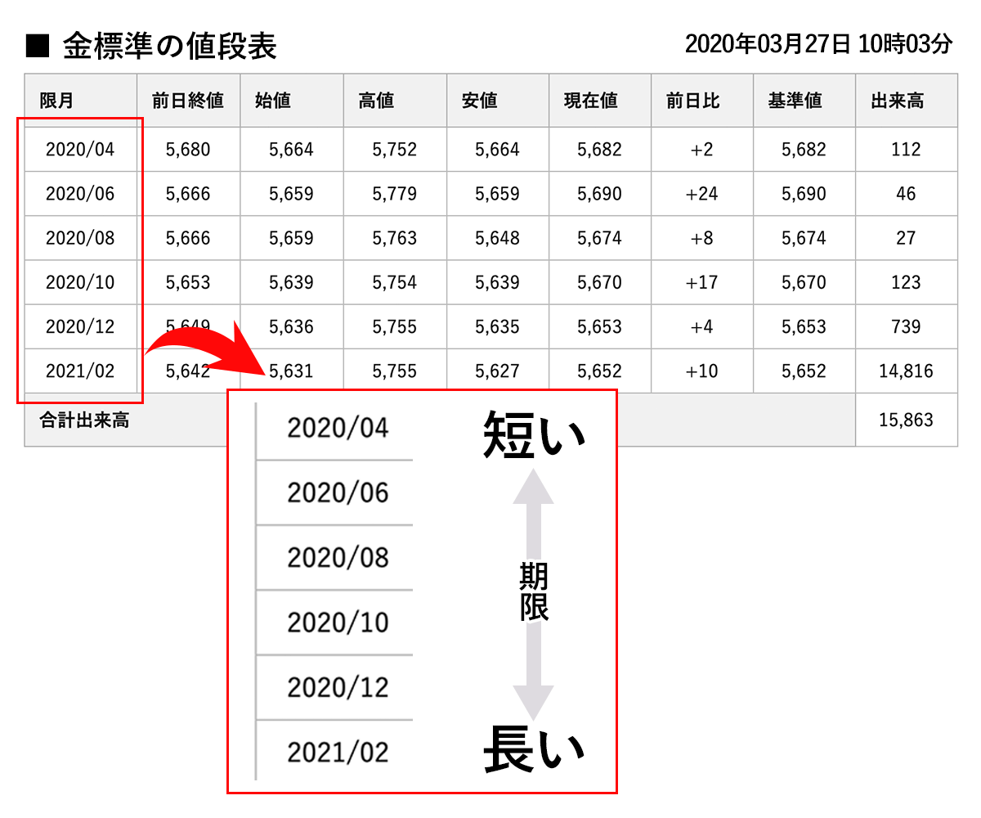Click the 前日比 column header

tap(692, 101)
